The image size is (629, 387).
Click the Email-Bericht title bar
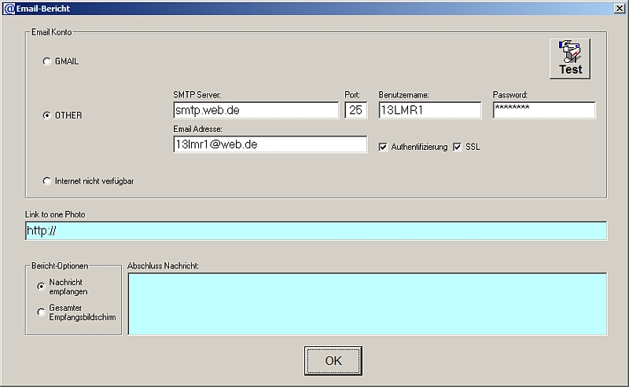[314, 8]
